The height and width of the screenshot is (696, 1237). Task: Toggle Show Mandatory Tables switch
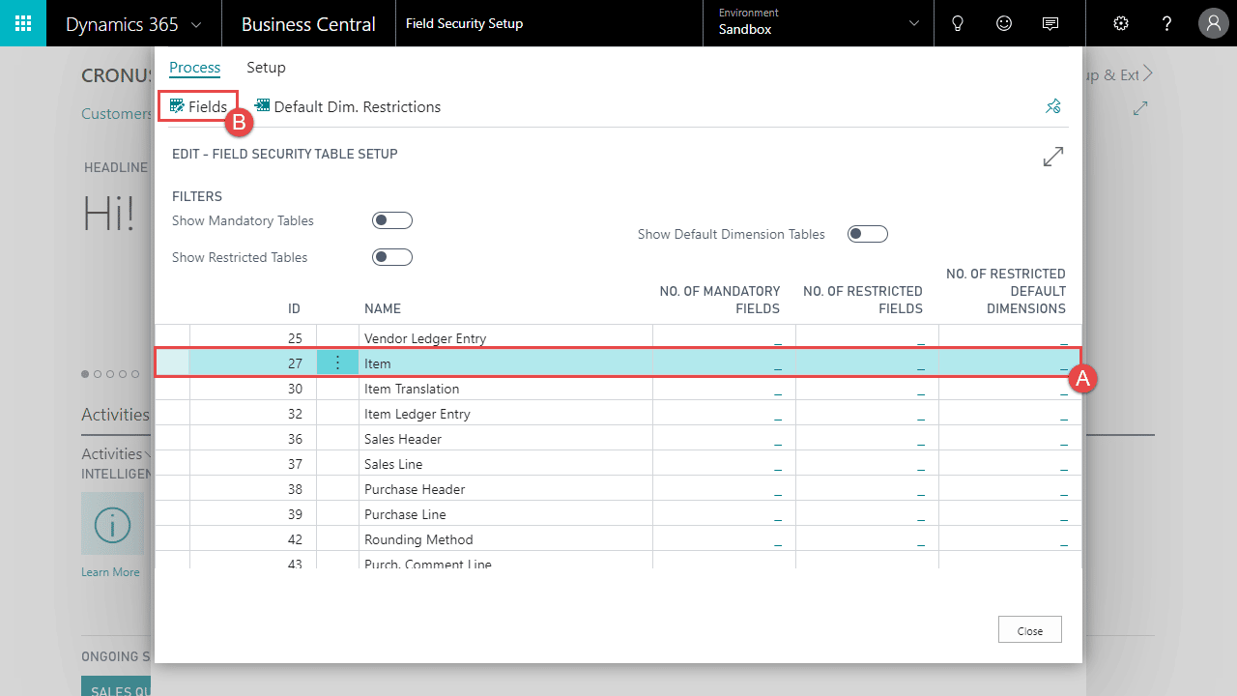pos(391,220)
